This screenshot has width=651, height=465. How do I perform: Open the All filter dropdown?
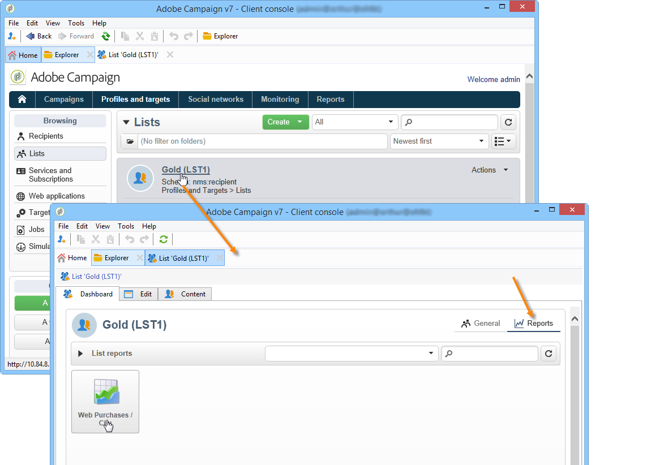coord(355,122)
